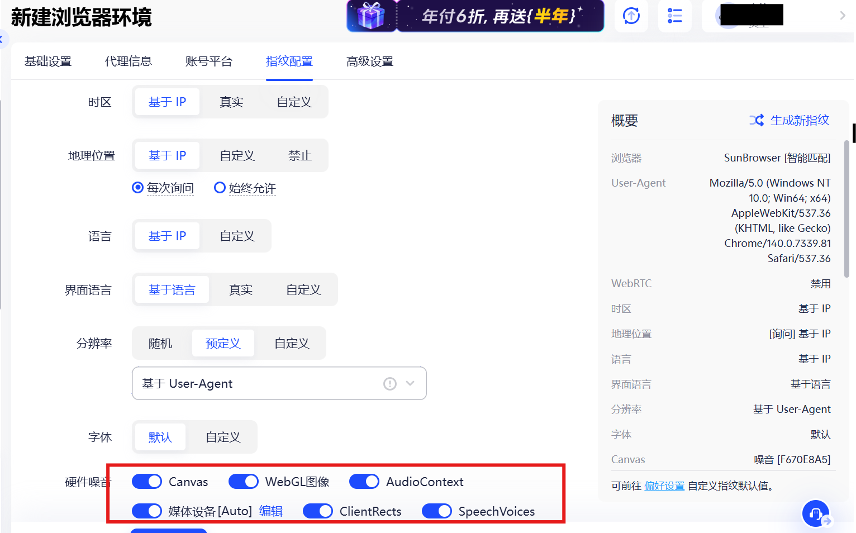Select the 始终允许 radio option for geolocation
856x533 pixels.
coord(220,188)
